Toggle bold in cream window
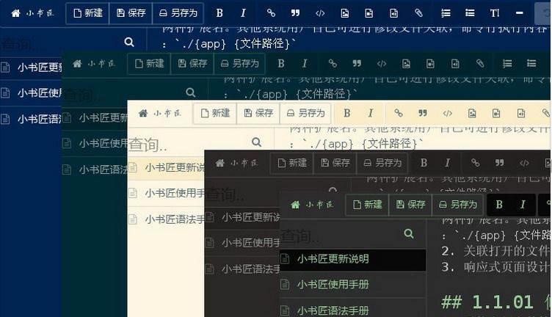This screenshot has height=317, width=552. click(x=347, y=113)
